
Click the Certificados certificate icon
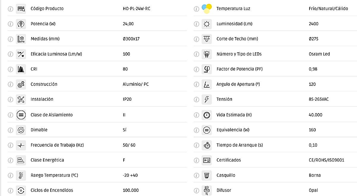[x=207, y=160]
